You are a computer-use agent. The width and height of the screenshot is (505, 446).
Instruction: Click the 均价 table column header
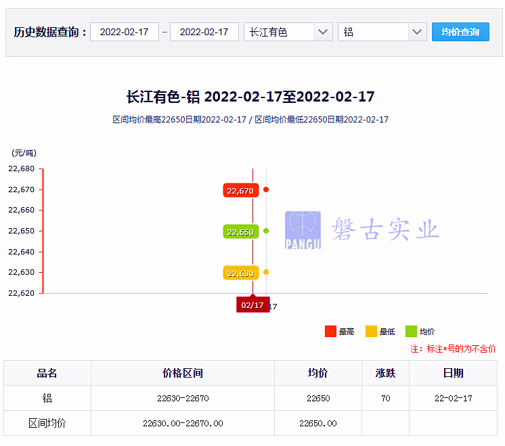coord(318,373)
